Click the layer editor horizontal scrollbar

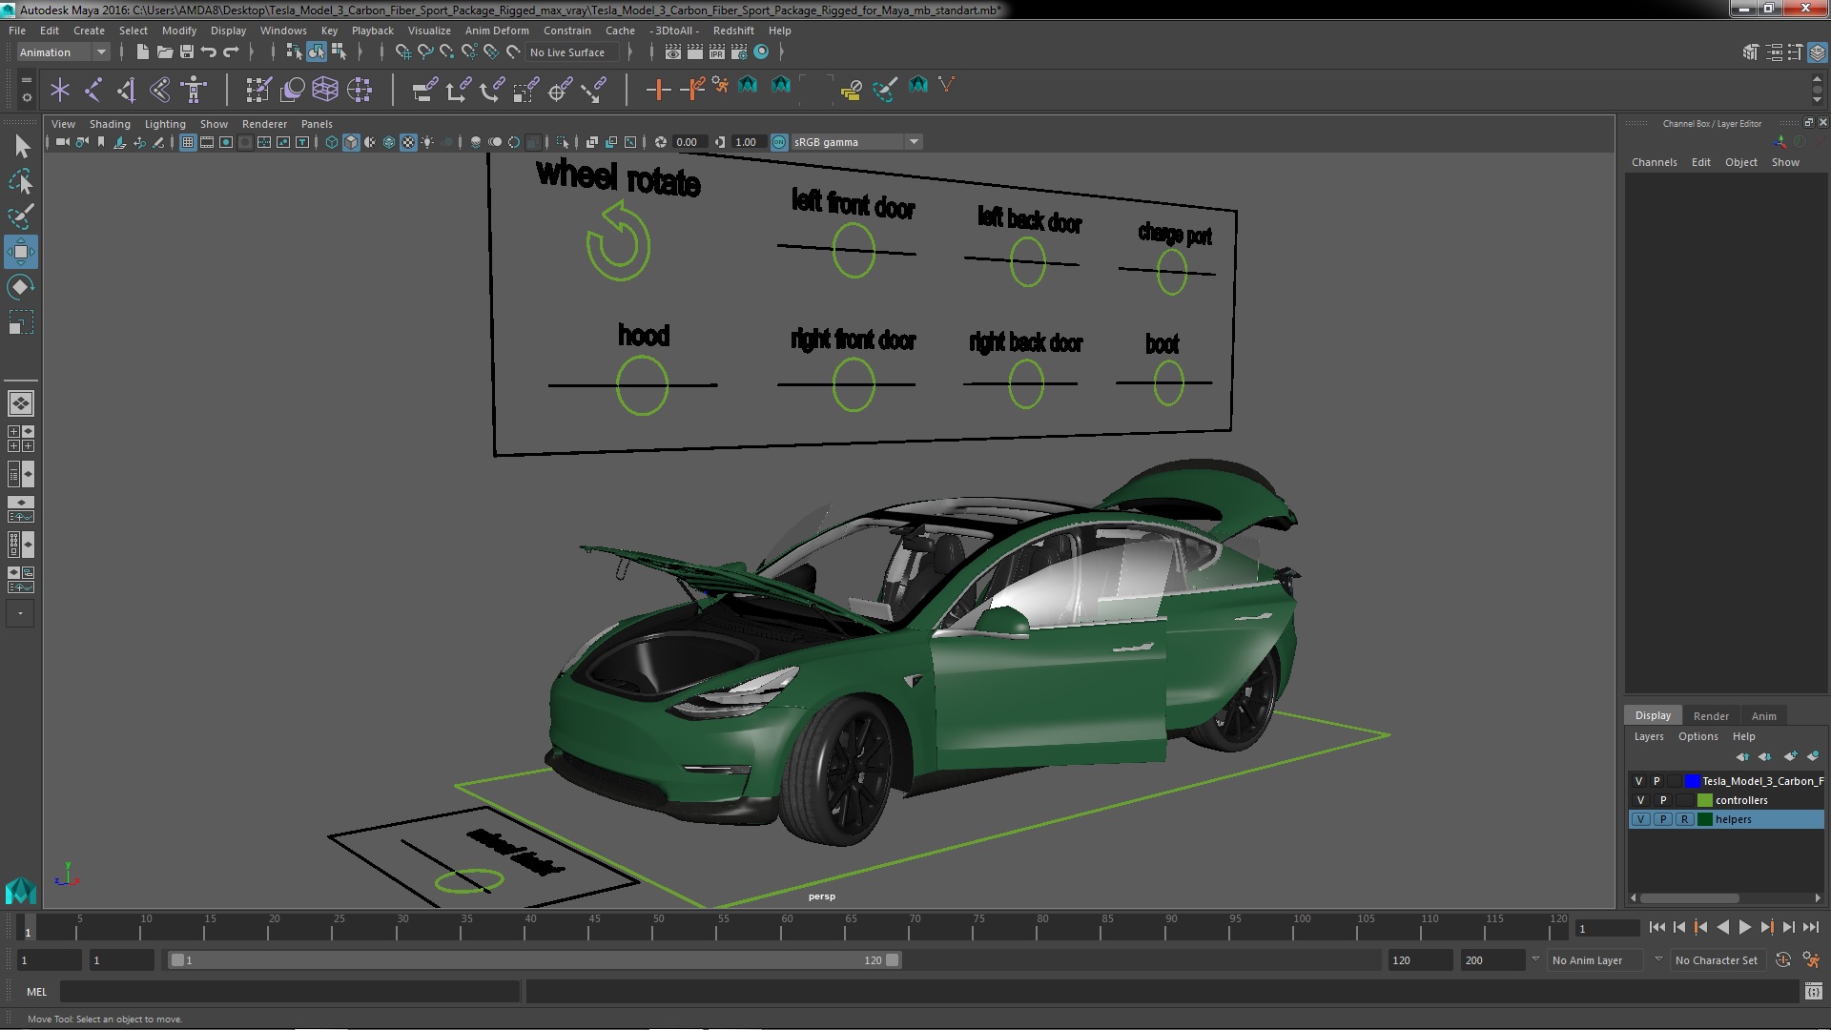point(1689,898)
